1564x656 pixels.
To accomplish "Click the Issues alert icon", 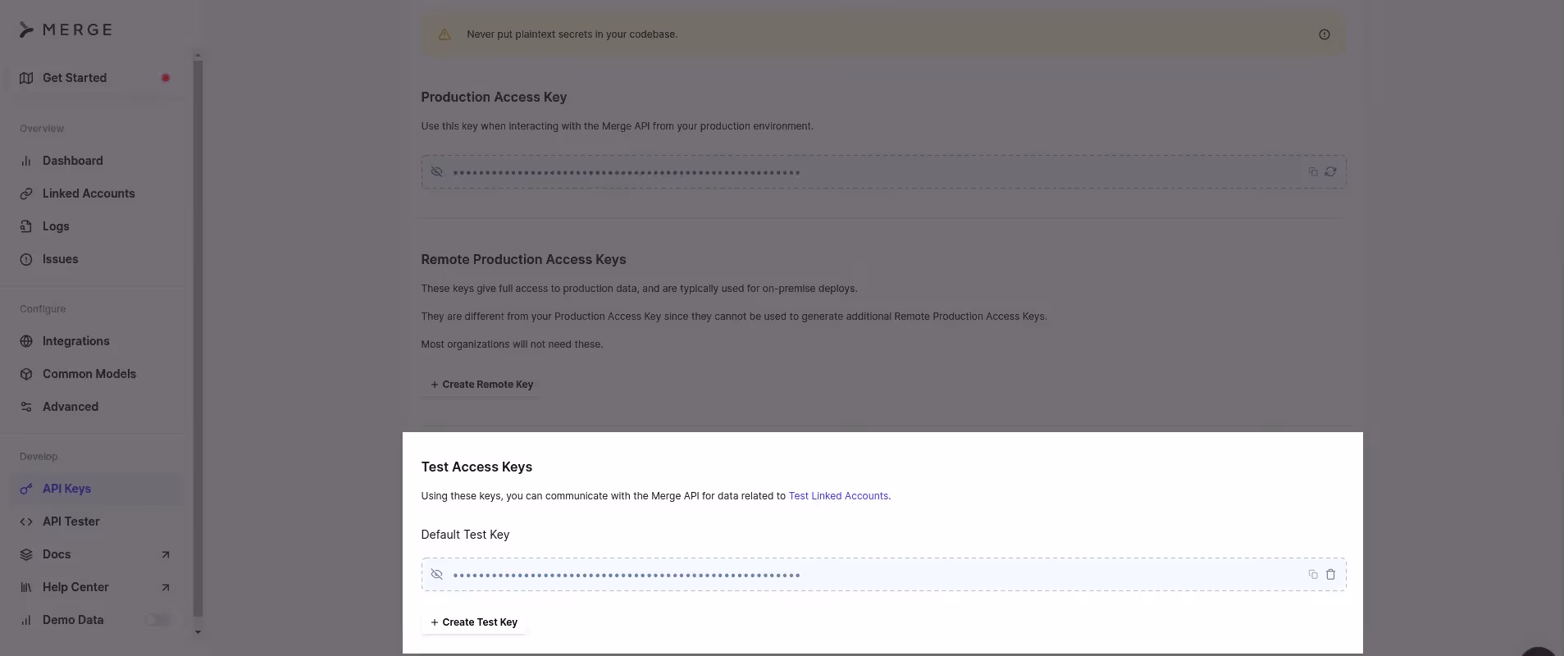I will (26, 259).
